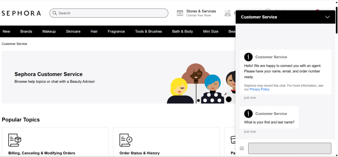
Task: Click the 'What is your first and last name?' message
Action: [x=269, y=122]
